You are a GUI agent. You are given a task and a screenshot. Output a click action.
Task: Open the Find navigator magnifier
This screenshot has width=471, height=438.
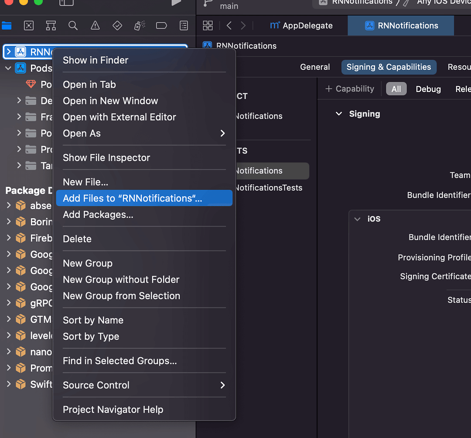coord(73,25)
